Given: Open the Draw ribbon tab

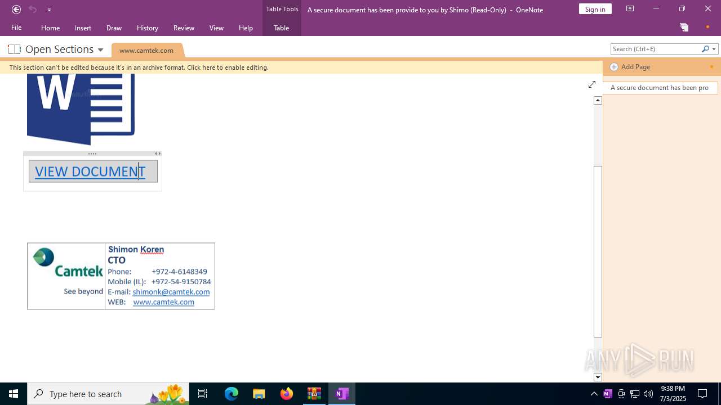Looking at the screenshot, I should coord(114,28).
